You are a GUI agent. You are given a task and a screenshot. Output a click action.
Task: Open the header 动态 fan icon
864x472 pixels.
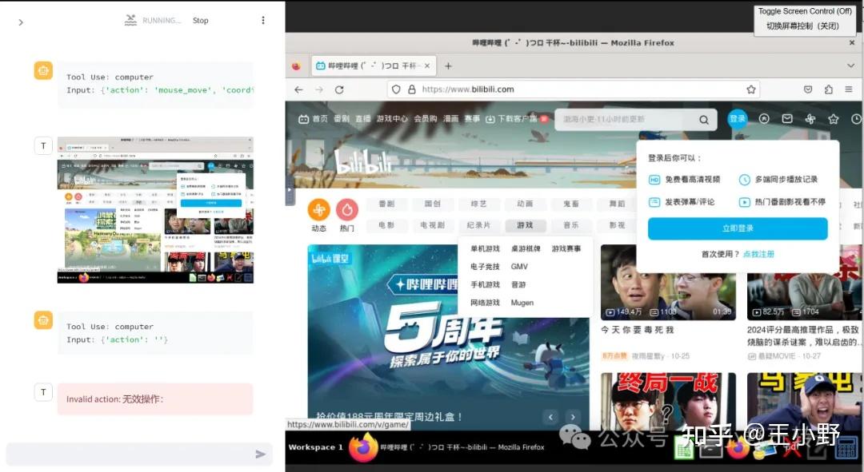(x=810, y=119)
